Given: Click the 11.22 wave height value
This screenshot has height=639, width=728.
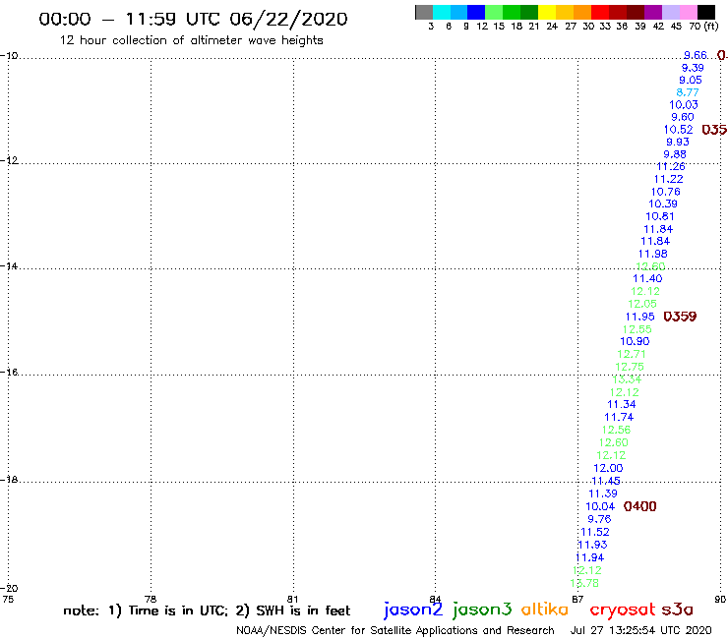Looking at the screenshot, I should coord(669,179).
